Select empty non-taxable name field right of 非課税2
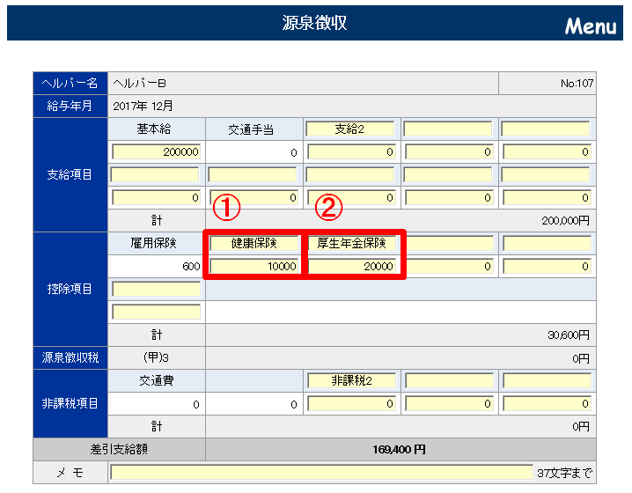This screenshot has height=493, width=632. (x=447, y=381)
